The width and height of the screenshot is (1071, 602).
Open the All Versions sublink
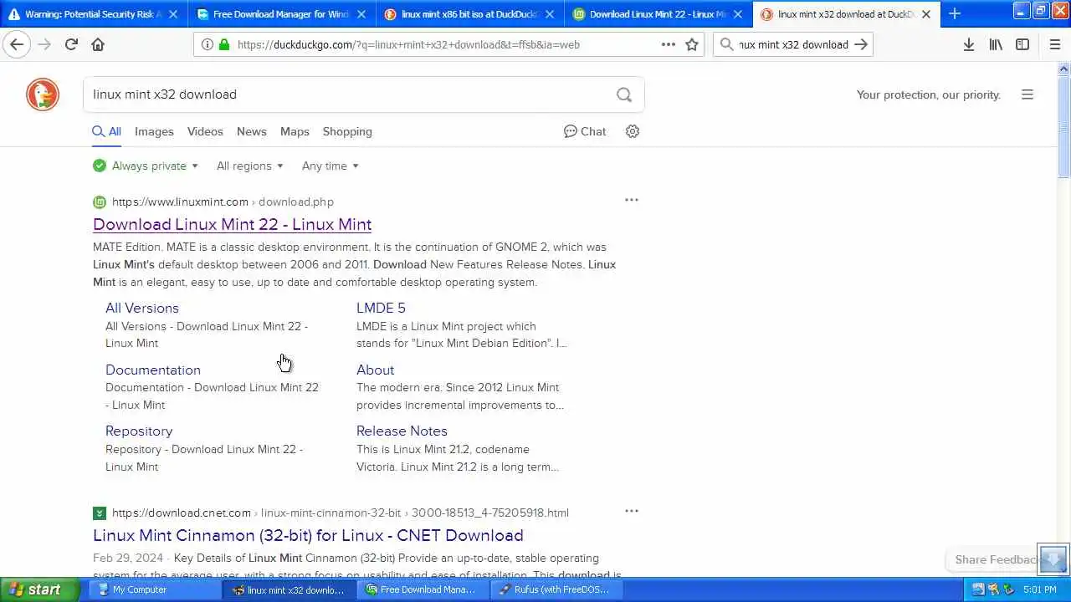click(x=142, y=308)
